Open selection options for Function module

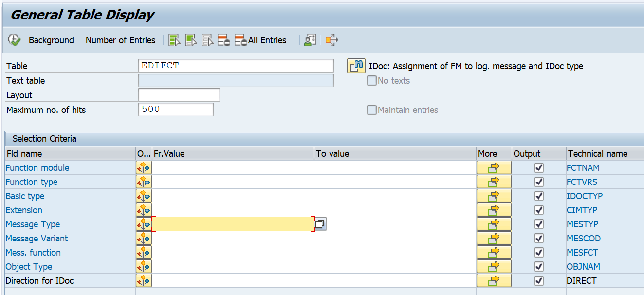click(144, 167)
